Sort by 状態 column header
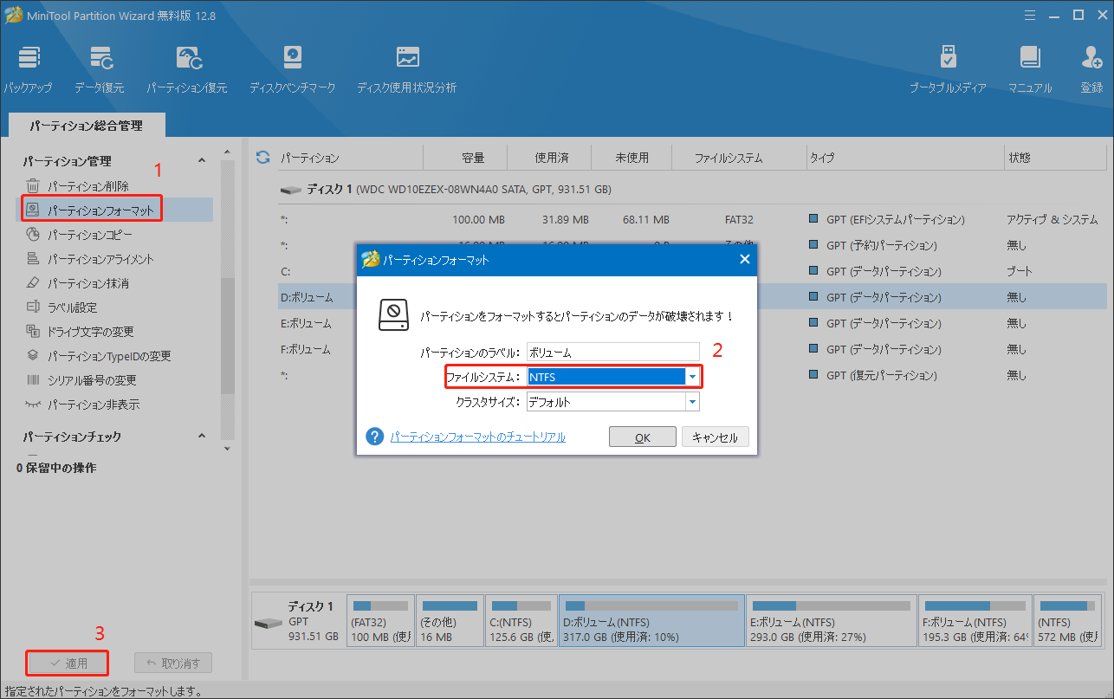This screenshot has width=1114, height=699. tap(1054, 158)
